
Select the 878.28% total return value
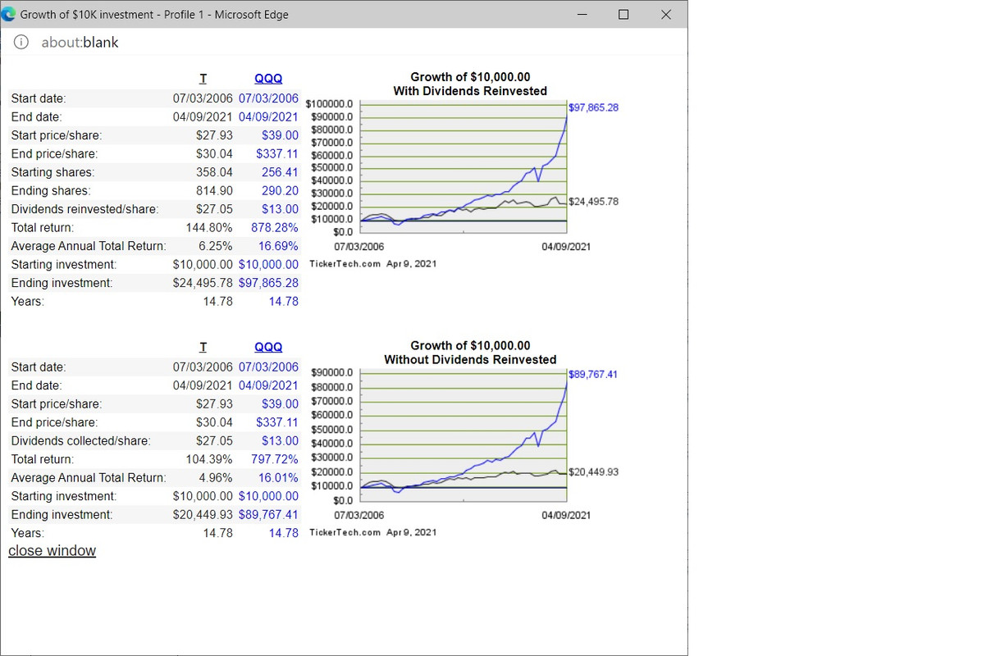click(x=275, y=227)
